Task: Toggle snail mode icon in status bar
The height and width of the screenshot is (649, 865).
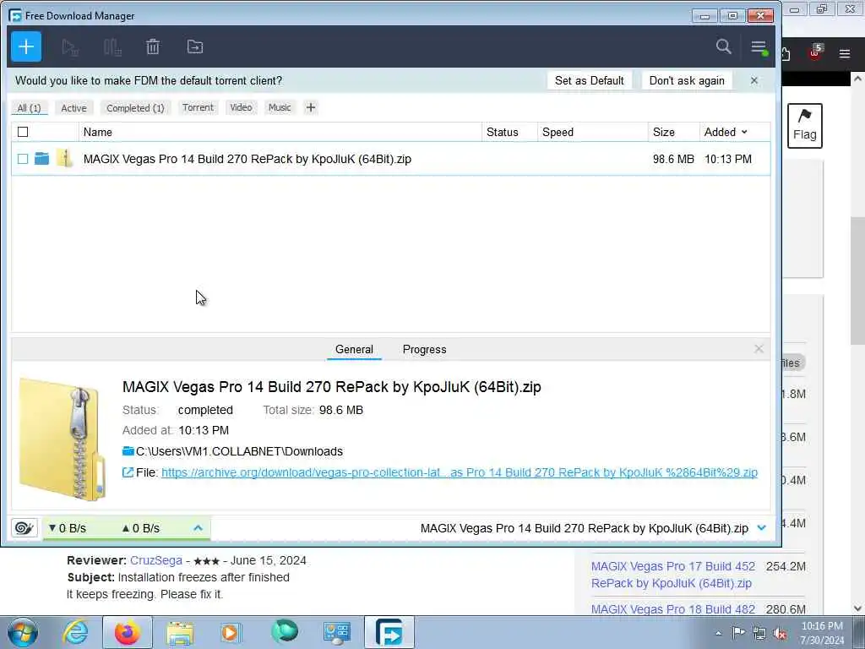Action: point(24,528)
